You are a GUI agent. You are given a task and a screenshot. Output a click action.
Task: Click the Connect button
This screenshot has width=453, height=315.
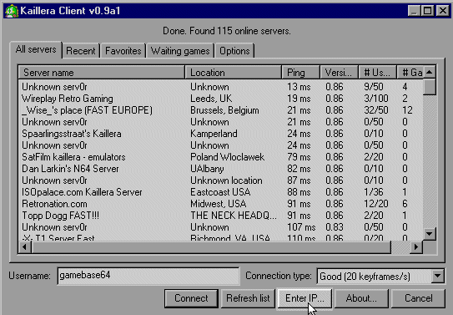pyautogui.click(x=191, y=298)
